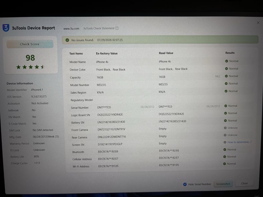Click the Normal status icon for Model Number
The image size is (263, 197).
(226, 83)
